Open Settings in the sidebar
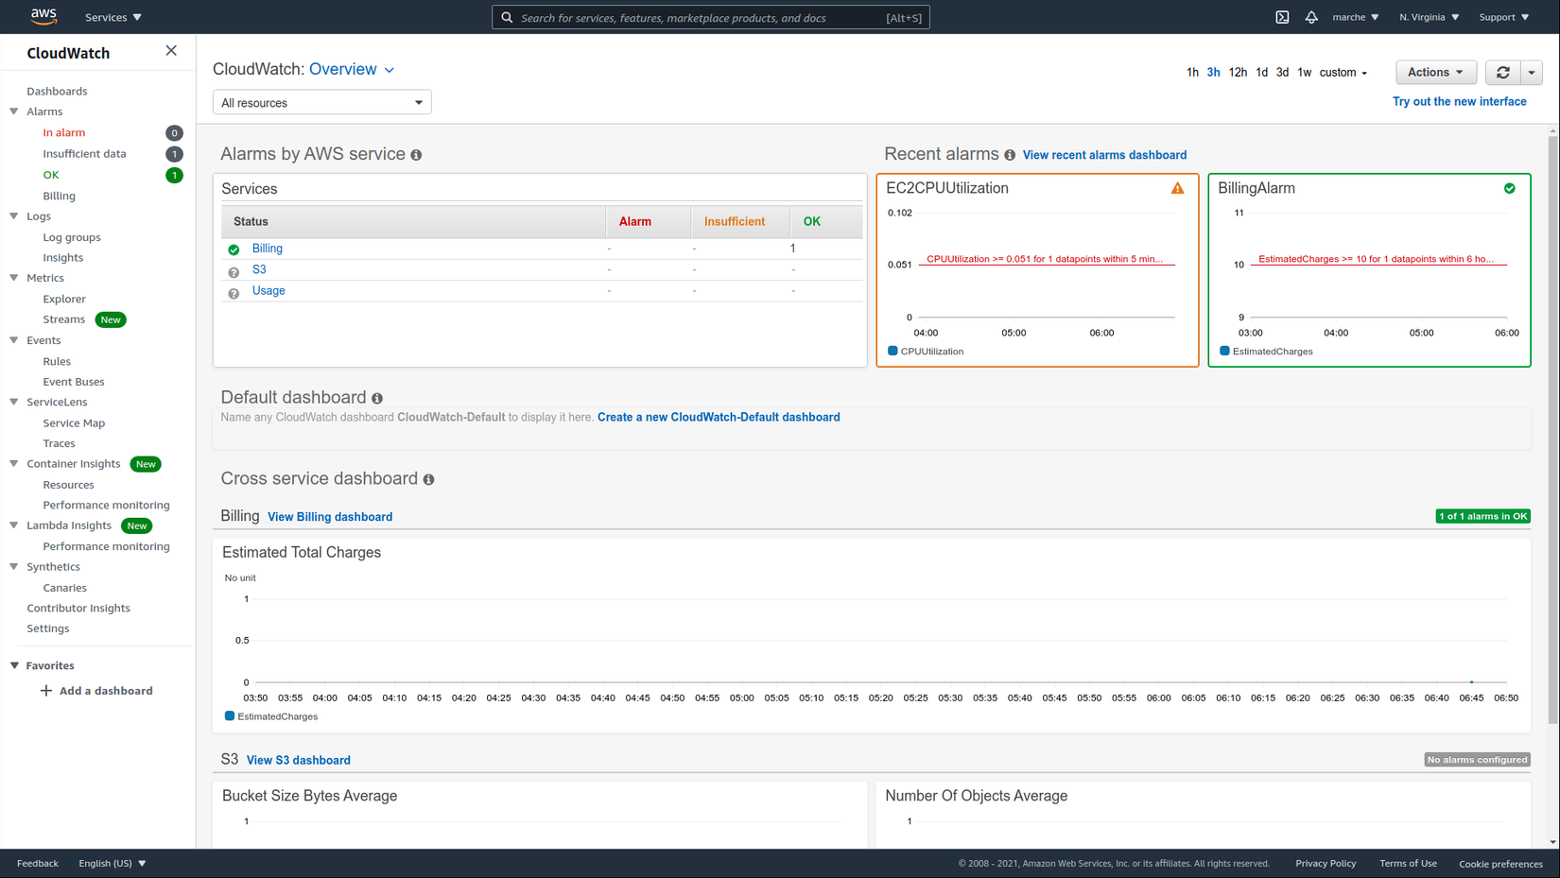1560x878 pixels. (48, 628)
